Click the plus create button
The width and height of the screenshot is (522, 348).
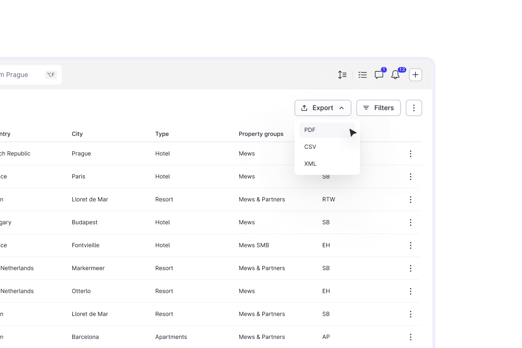(x=415, y=75)
